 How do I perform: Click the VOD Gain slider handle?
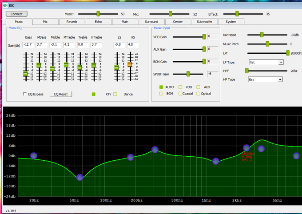pyautogui.click(x=204, y=36)
